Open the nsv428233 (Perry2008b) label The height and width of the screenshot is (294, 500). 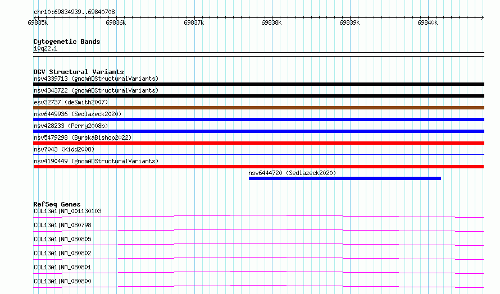click(x=71, y=126)
